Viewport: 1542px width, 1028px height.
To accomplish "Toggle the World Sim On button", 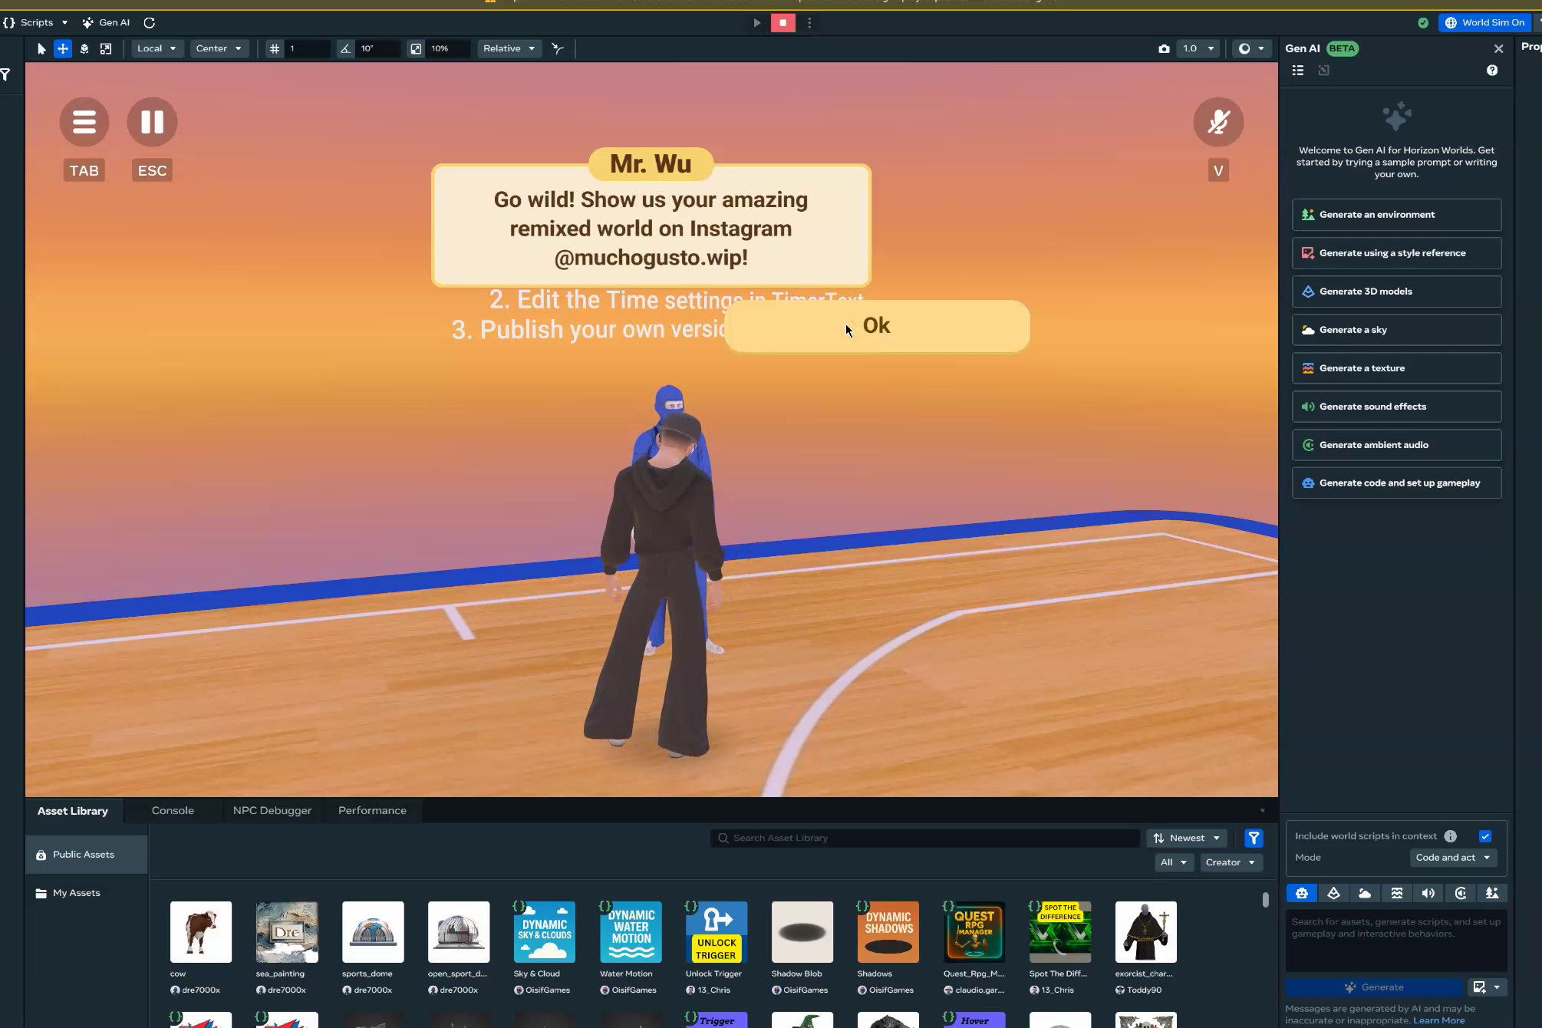I will (x=1484, y=23).
